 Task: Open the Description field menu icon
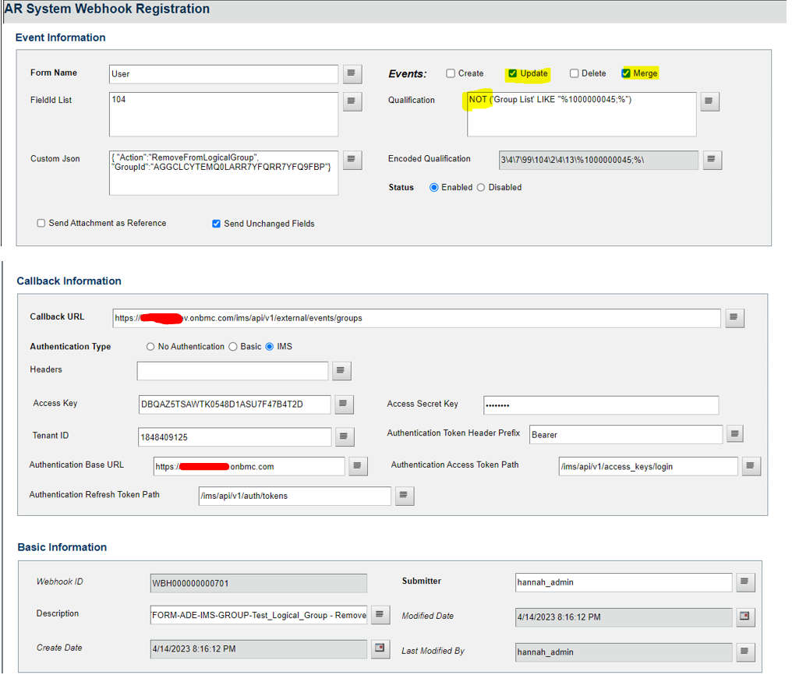380,614
